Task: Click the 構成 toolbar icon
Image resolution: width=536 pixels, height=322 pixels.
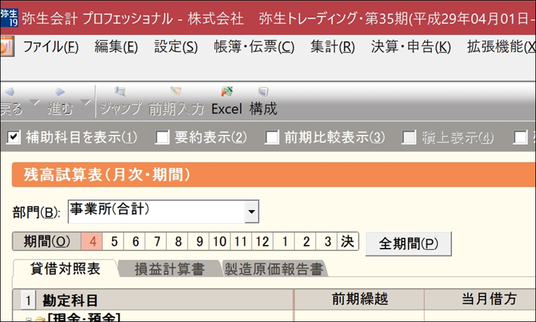Action: 263,91
